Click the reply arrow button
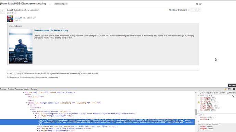This screenshot has width=236, height=132. coord(194,10)
